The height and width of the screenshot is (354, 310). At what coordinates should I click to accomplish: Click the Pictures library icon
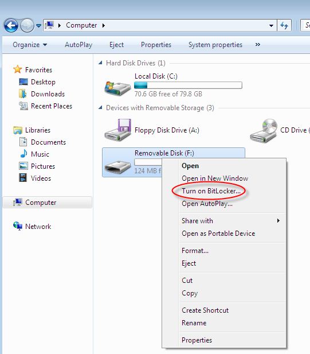[x=23, y=166]
